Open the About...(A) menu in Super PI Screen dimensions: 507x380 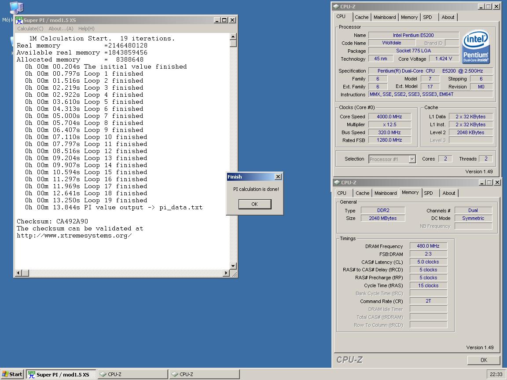point(61,29)
